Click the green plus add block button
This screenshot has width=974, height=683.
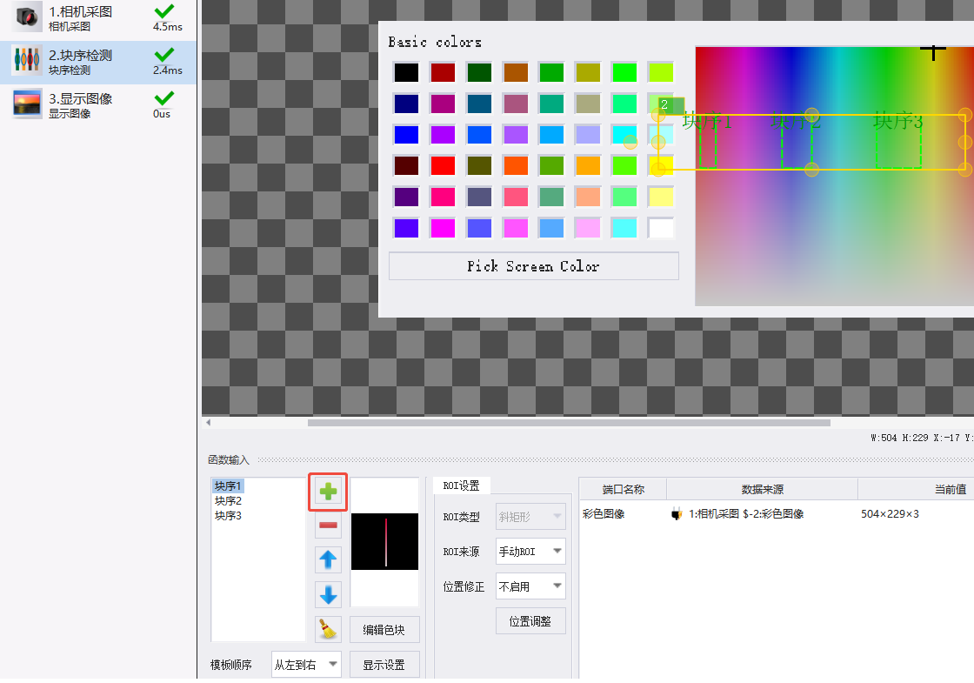coord(328,492)
